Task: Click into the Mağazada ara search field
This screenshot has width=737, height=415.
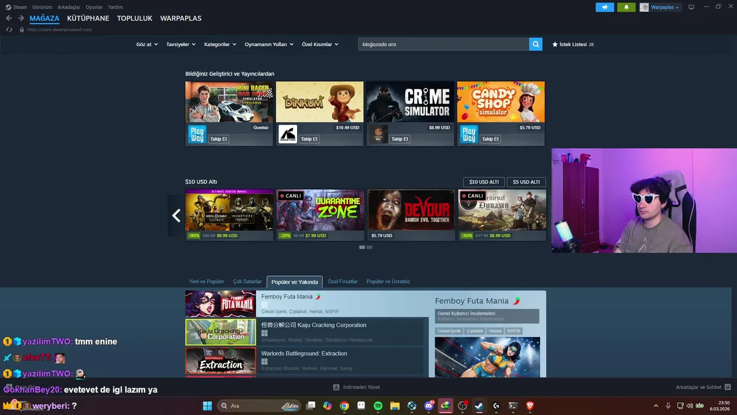Action: coord(443,44)
